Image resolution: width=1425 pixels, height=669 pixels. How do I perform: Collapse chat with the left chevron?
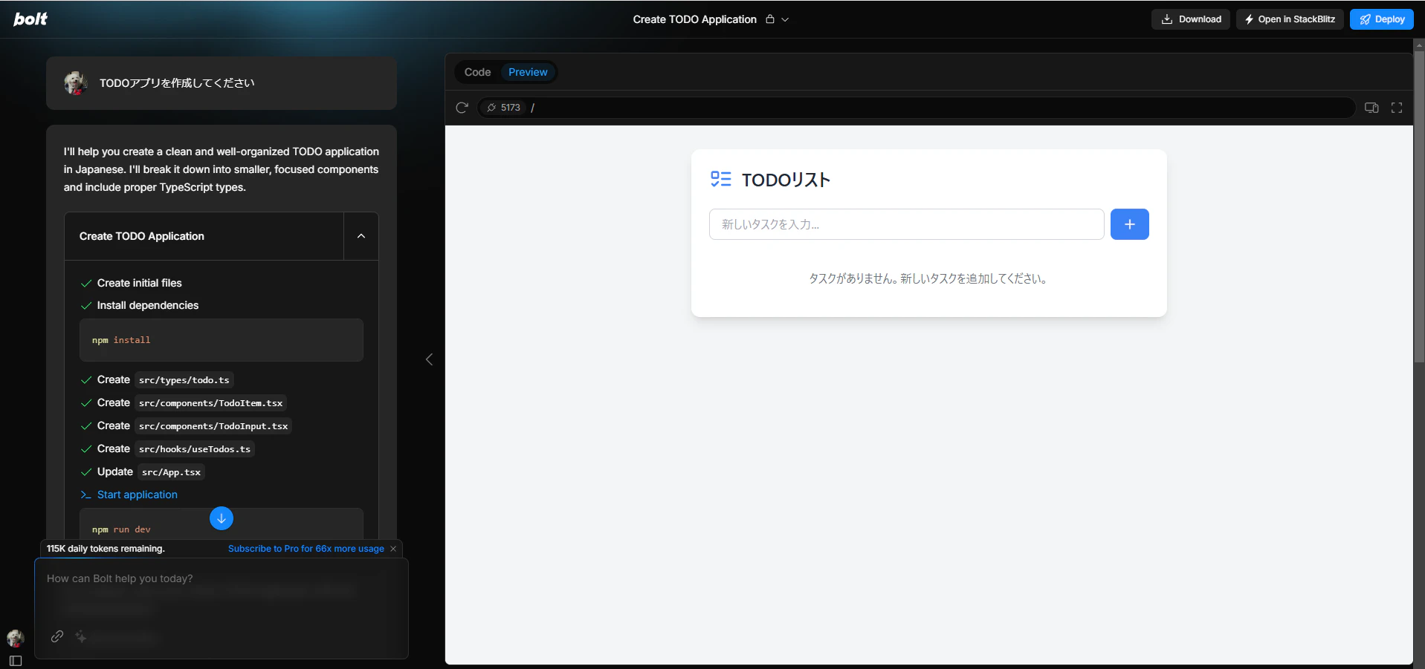[429, 359]
